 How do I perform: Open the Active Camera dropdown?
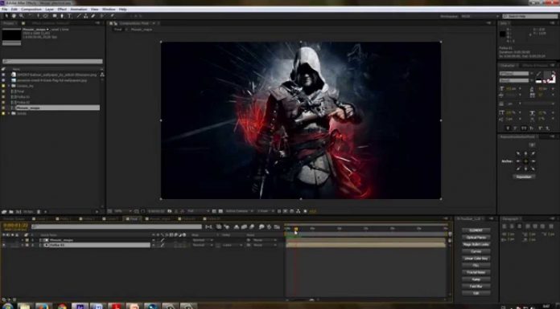coord(239,211)
